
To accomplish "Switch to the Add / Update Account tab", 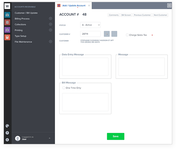I will pyautogui.click(x=74, y=6).
